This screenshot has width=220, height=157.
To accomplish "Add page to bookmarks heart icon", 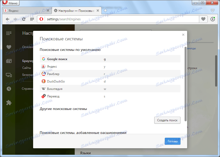I will point(203,19).
